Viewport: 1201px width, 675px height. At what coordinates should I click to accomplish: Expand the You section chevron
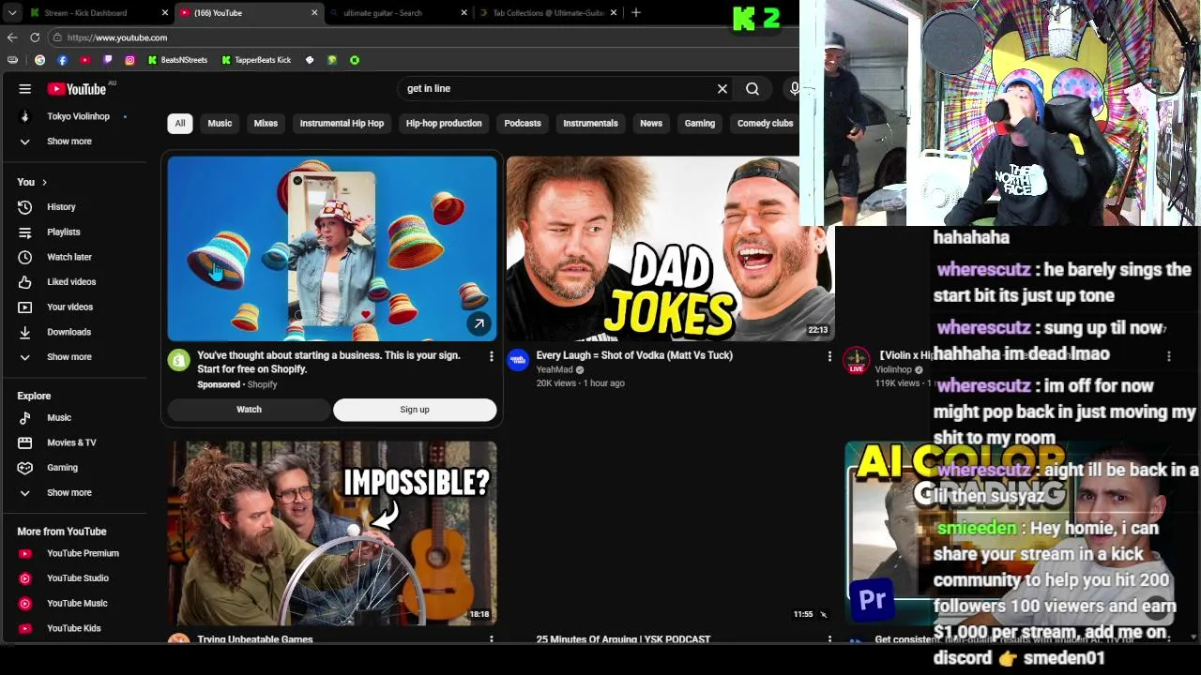[x=44, y=183]
